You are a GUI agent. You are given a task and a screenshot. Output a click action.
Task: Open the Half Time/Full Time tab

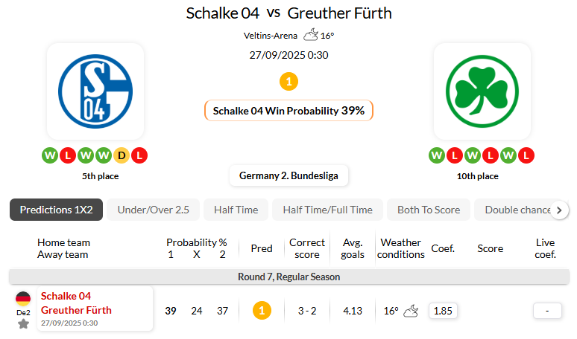pyautogui.click(x=327, y=210)
